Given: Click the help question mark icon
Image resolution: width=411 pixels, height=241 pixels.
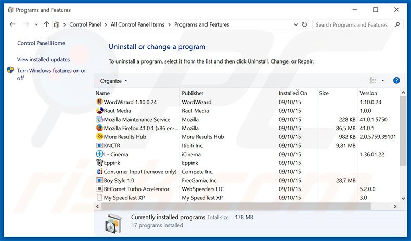Looking at the screenshot, I should tap(396, 81).
